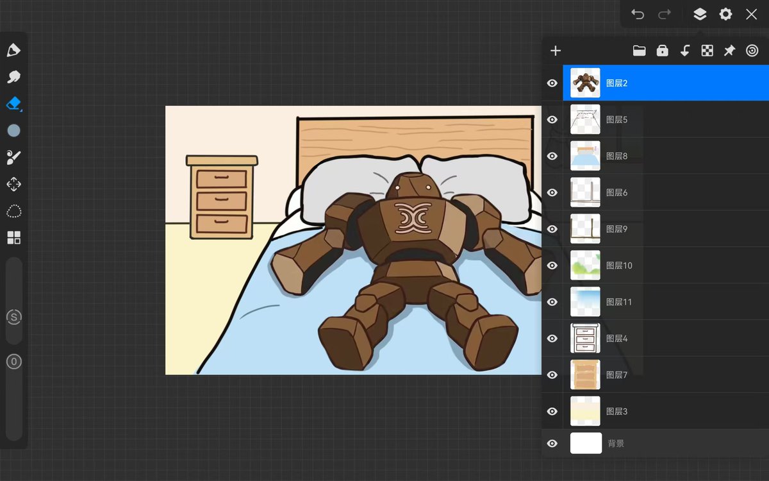
Task: Click the 图层10 green thumbnail
Action: point(585,266)
